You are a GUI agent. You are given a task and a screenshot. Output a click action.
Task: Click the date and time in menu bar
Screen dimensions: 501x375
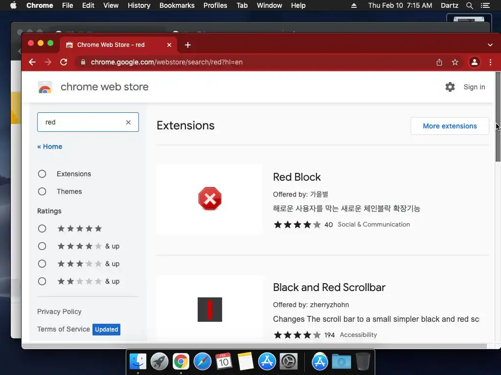coord(400,5)
